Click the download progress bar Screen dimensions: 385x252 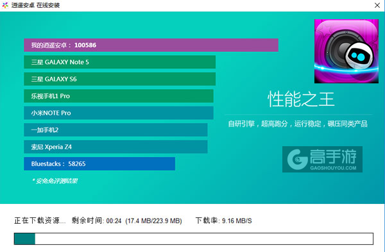point(194,239)
